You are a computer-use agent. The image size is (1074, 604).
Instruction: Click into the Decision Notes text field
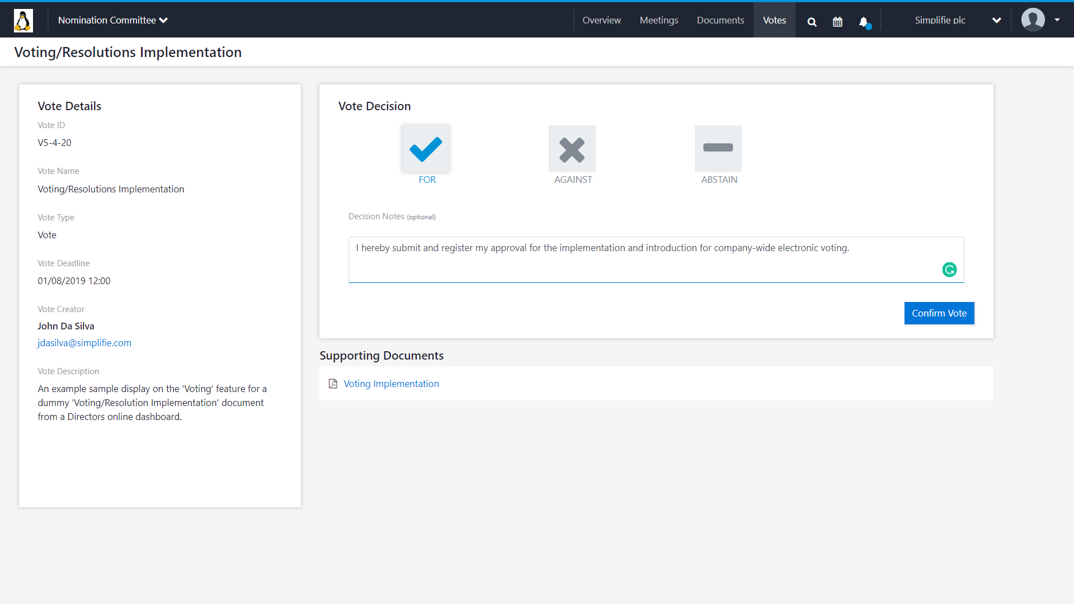[656, 259]
